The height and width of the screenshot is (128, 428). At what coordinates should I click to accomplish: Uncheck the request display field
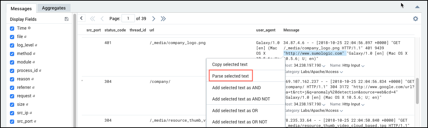[x=12, y=96]
